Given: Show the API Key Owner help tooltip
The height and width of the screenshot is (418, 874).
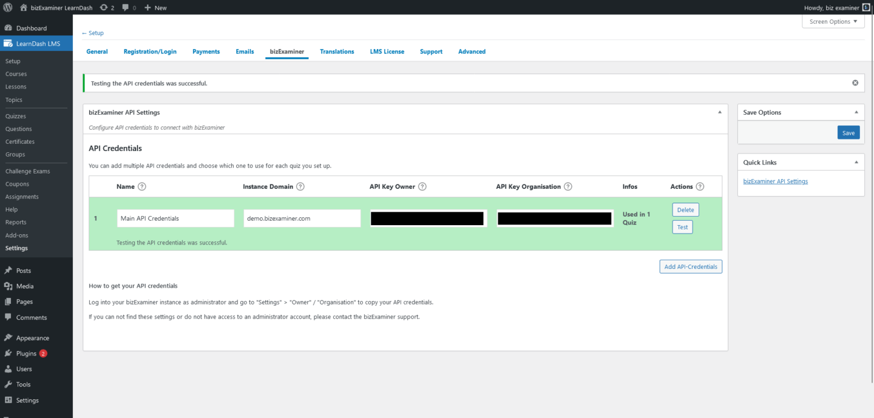Looking at the screenshot, I should [x=422, y=186].
